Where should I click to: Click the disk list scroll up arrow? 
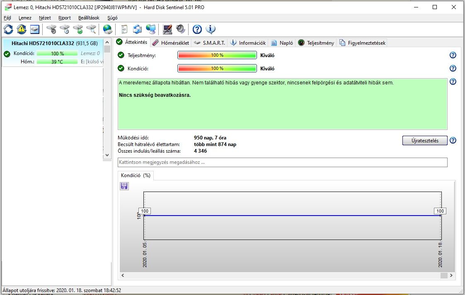click(107, 42)
